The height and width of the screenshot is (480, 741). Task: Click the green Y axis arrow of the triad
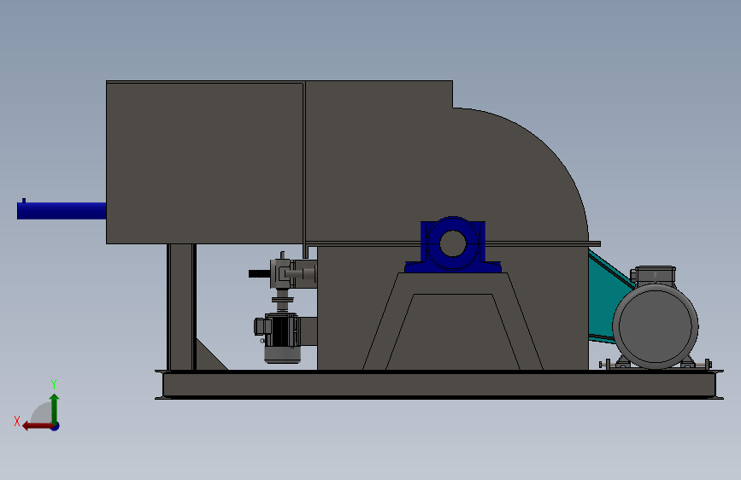click(x=55, y=407)
